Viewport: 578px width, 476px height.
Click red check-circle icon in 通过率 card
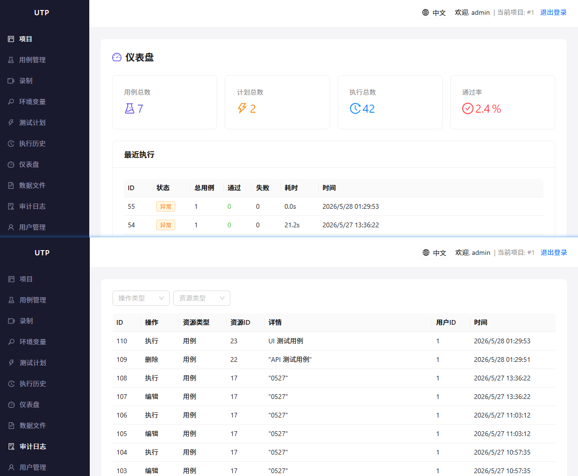(468, 109)
